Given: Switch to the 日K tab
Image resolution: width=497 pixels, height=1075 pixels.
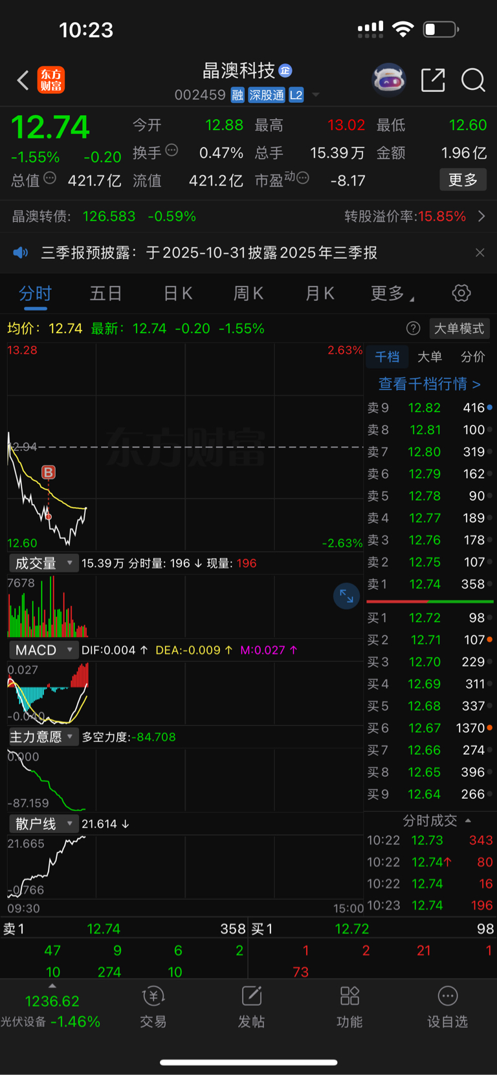Looking at the screenshot, I should pyautogui.click(x=178, y=294).
